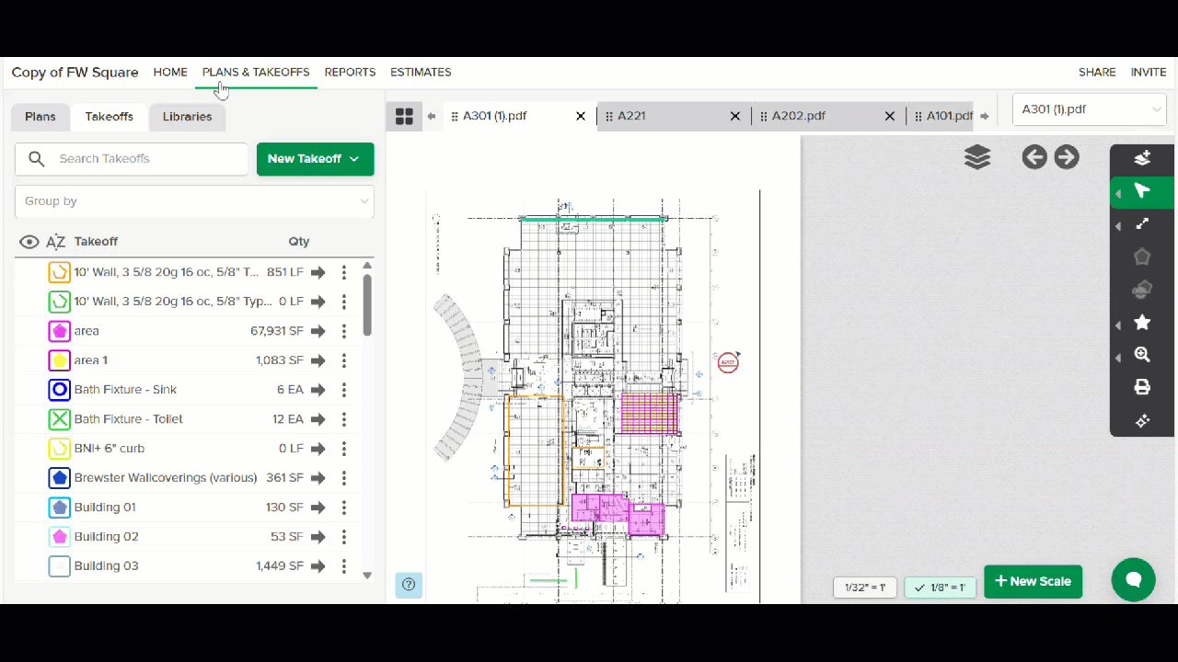Toggle visibility eye for all takeoffs

tap(29, 242)
